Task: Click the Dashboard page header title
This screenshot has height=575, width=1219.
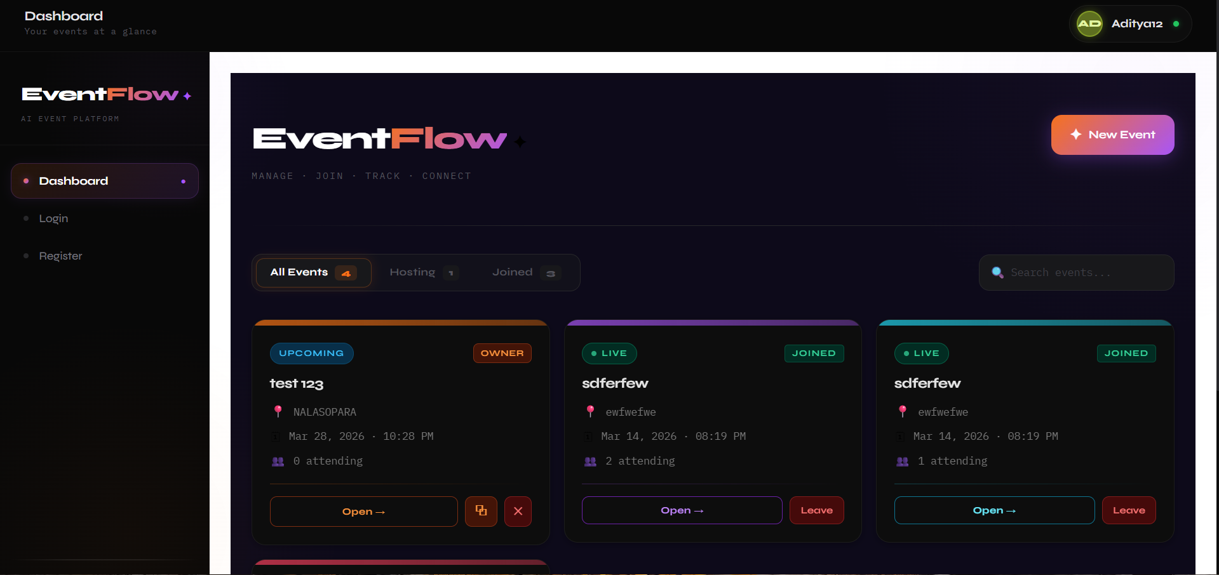Action: [64, 16]
